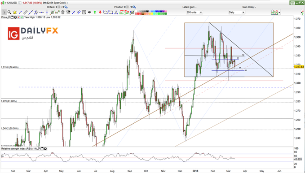Screen dimensions: 305x173
Task: Click the Sep label on time axis
Action: pyautogui.click(x=130, y=171)
